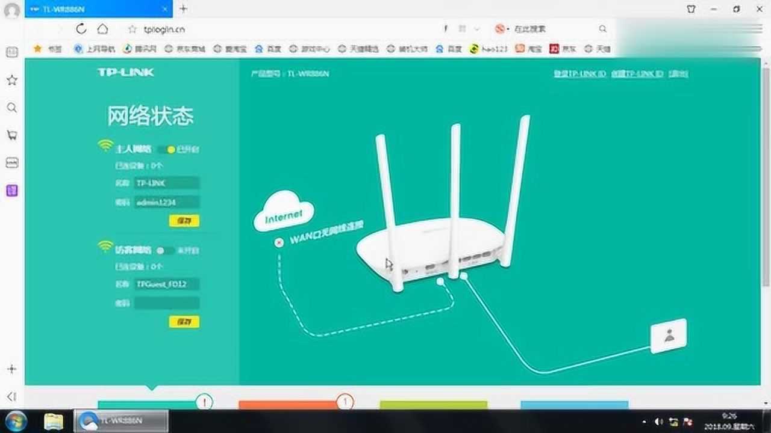Open the blue bottom tab
Image resolution: width=771 pixels, height=433 pixels.
574,405
